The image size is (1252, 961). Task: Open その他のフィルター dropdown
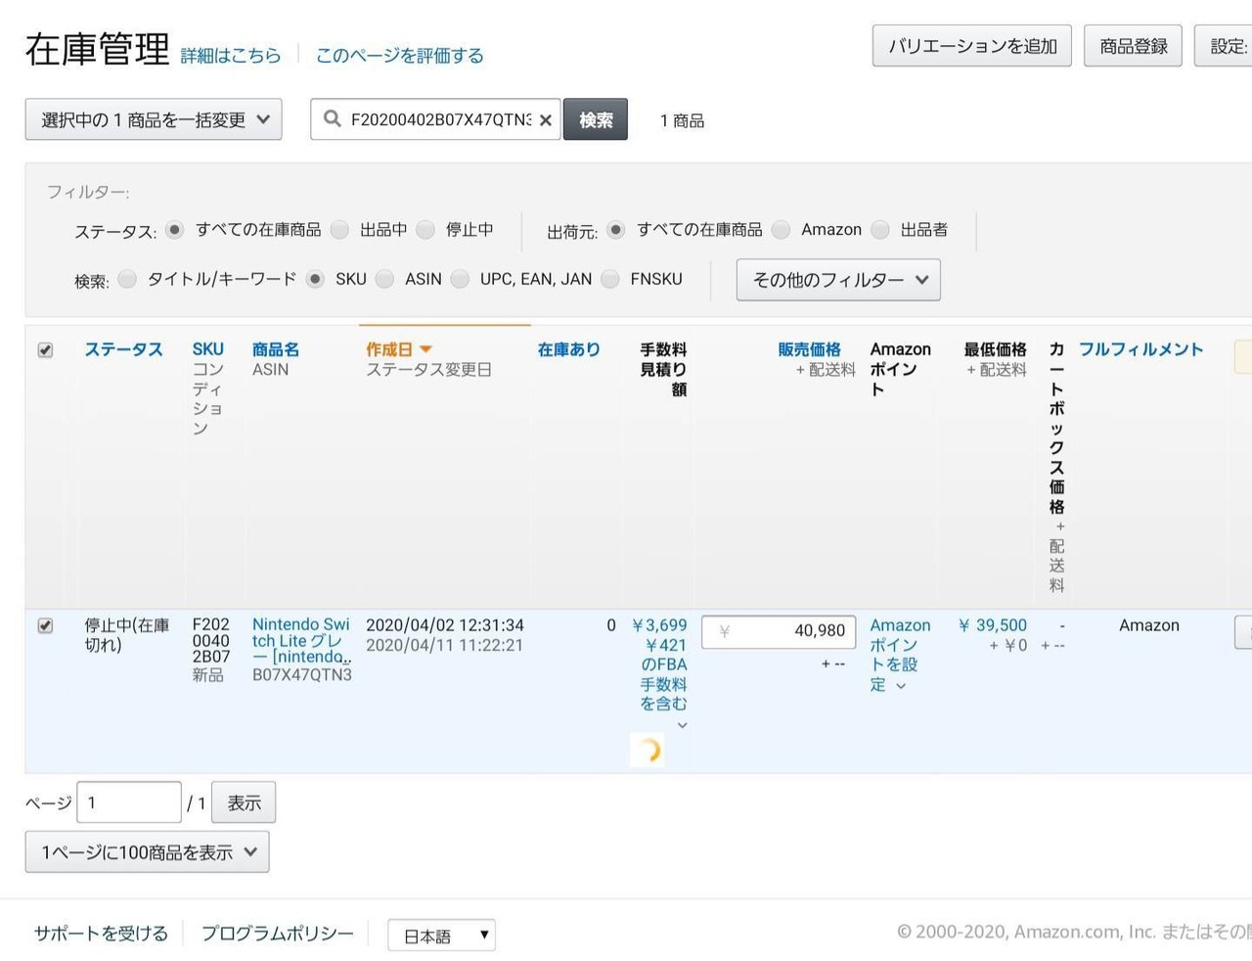[x=838, y=280]
